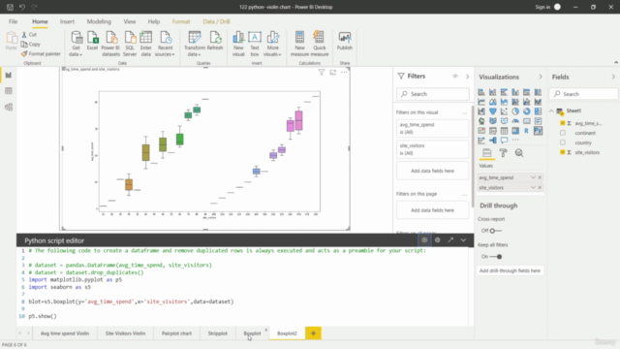
Task: Open Avg time spend Violin page
Action: (65, 333)
